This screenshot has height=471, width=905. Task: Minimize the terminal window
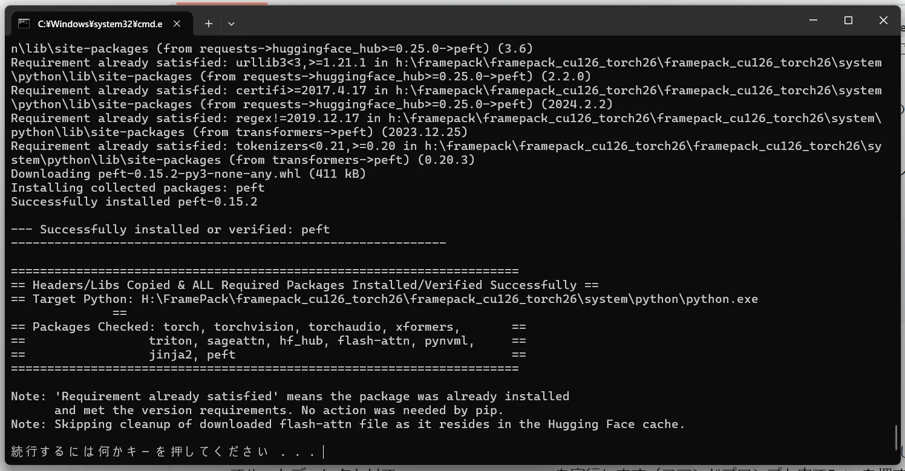pos(813,21)
